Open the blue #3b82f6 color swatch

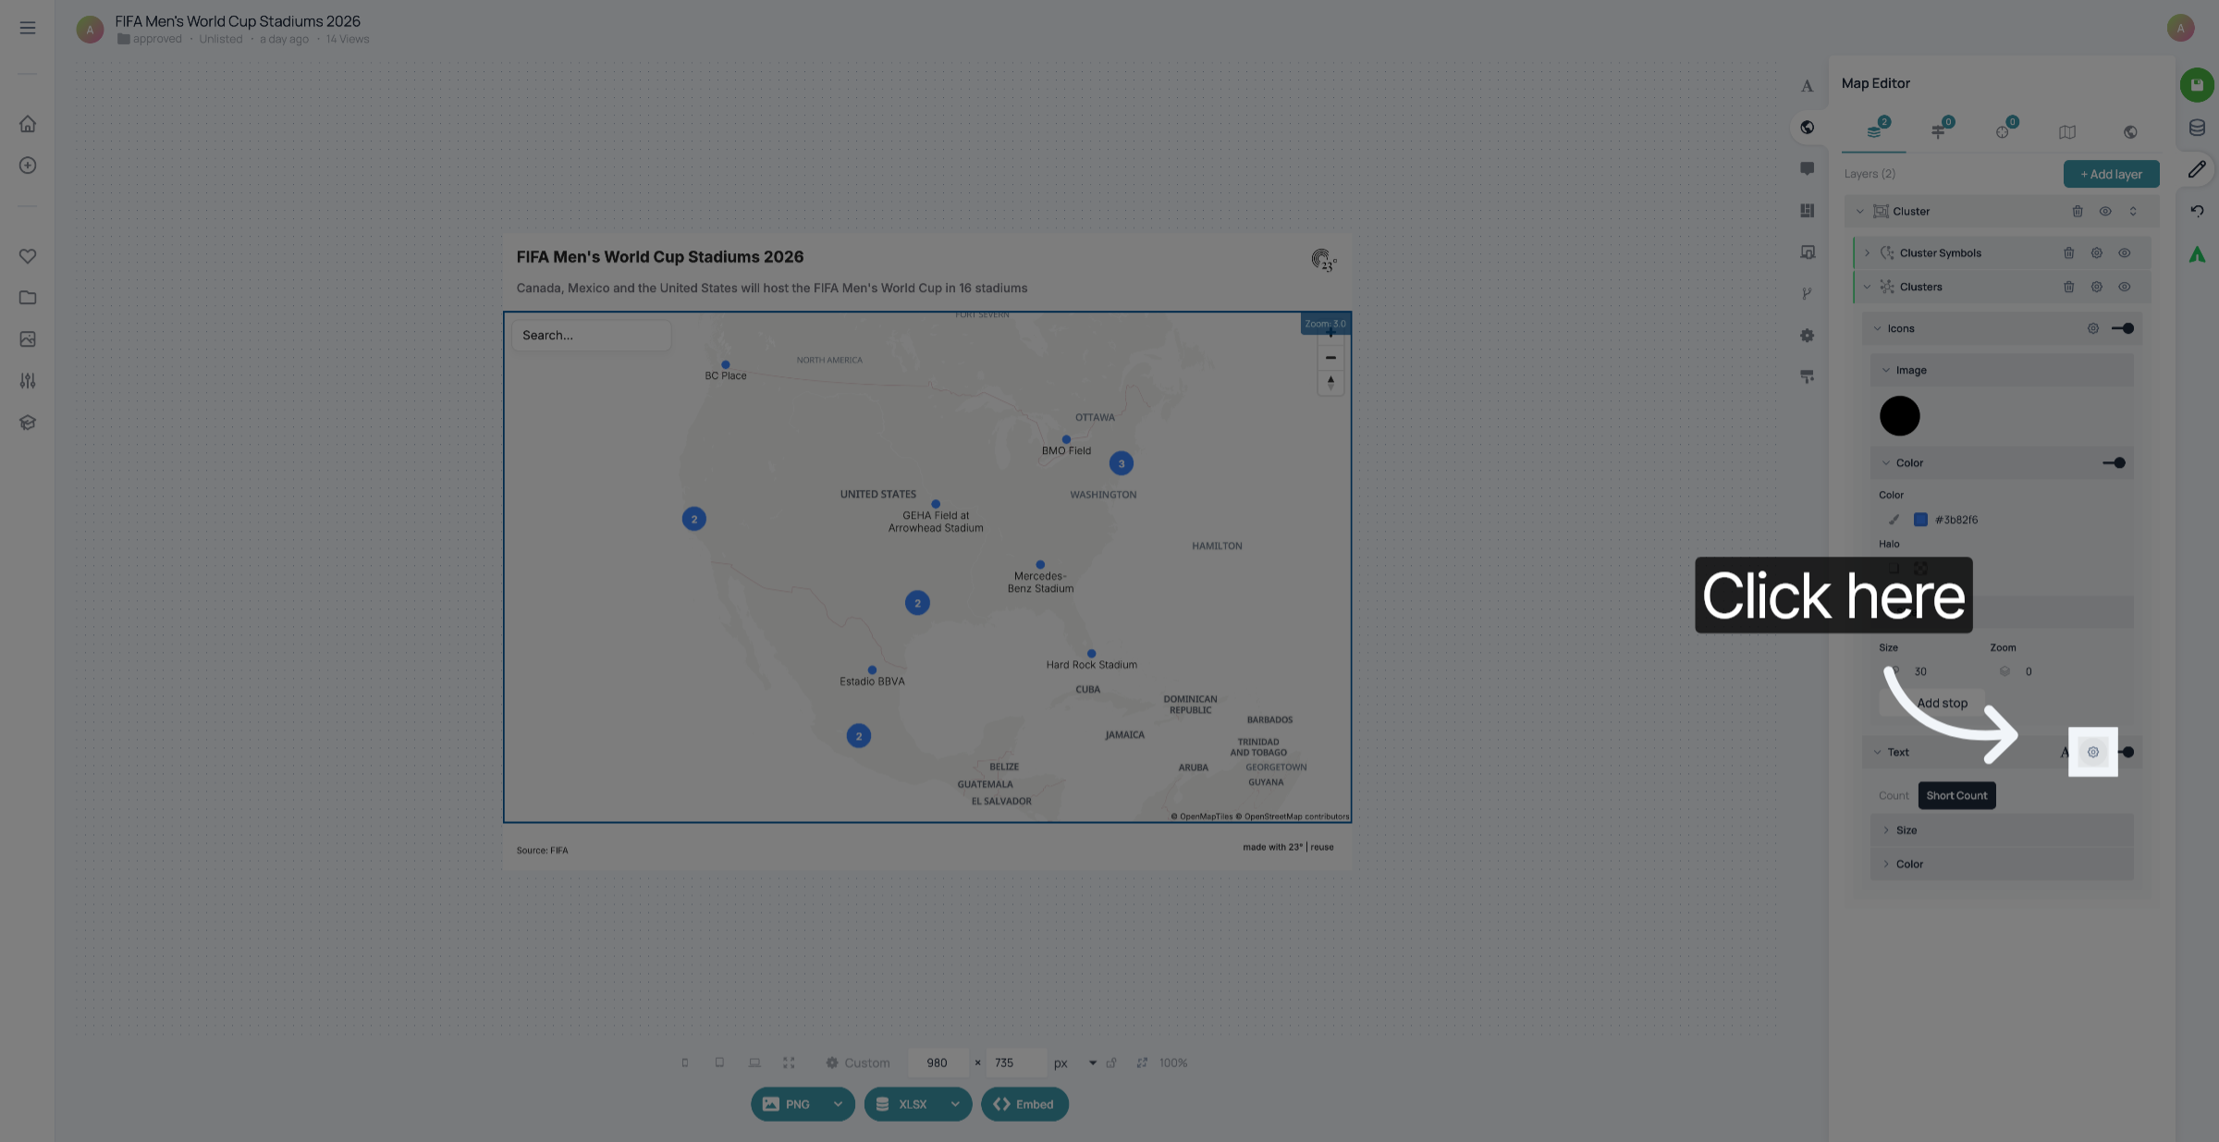1920,521
